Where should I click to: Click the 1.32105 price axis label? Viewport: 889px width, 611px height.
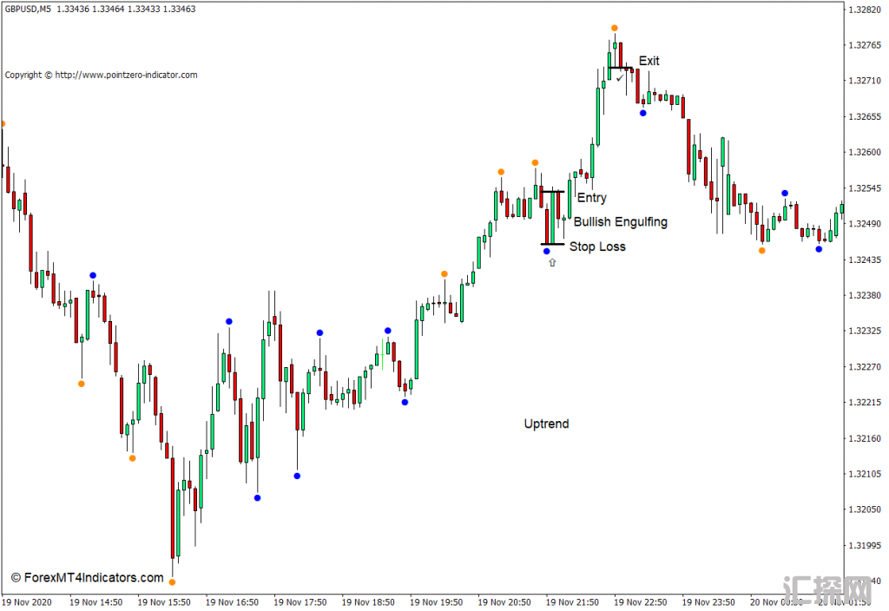coord(865,474)
